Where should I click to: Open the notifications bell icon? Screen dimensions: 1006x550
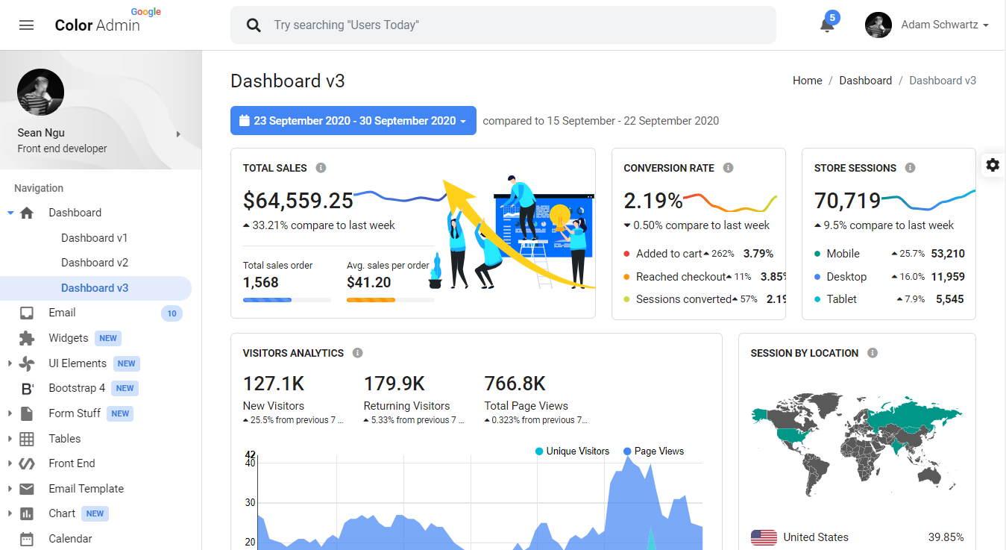tap(826, 25)
